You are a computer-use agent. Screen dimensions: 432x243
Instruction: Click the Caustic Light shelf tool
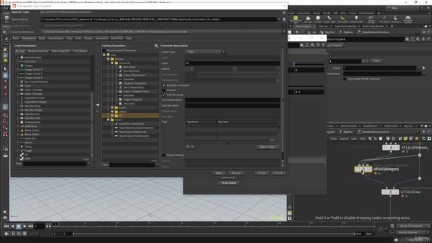(x=329, y=20)
